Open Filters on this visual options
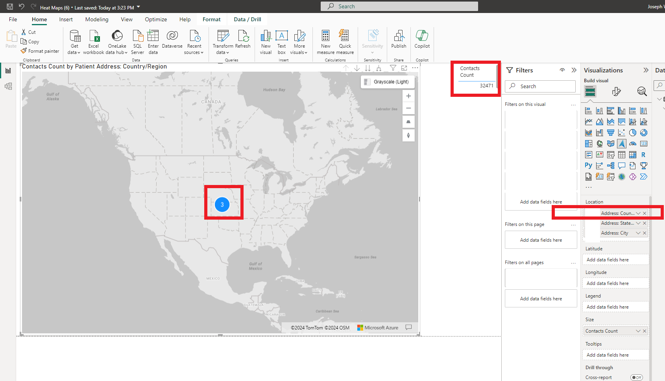The image size is (665, 381). 573,105
